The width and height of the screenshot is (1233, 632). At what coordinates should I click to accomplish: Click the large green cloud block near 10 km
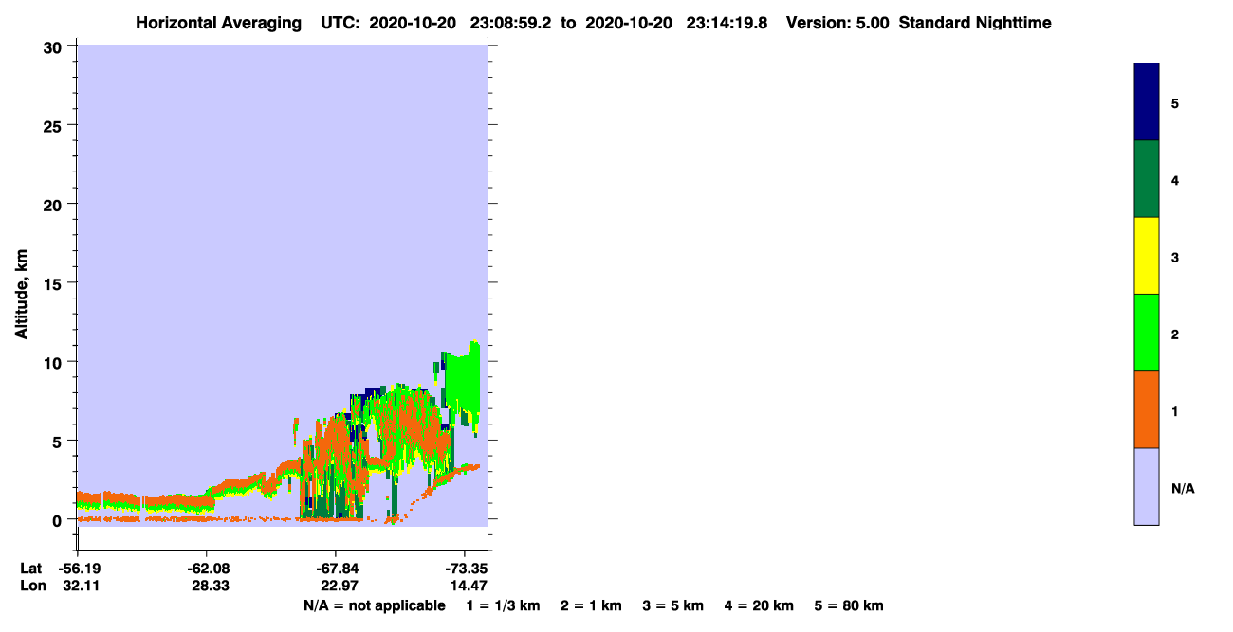tap(463, 381)
